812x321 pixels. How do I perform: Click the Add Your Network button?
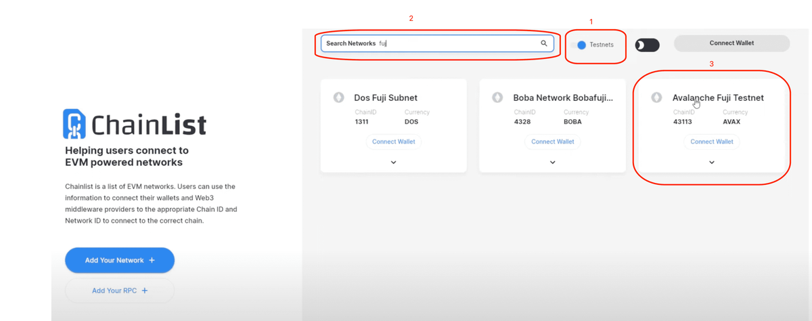[x=120, y=260]
